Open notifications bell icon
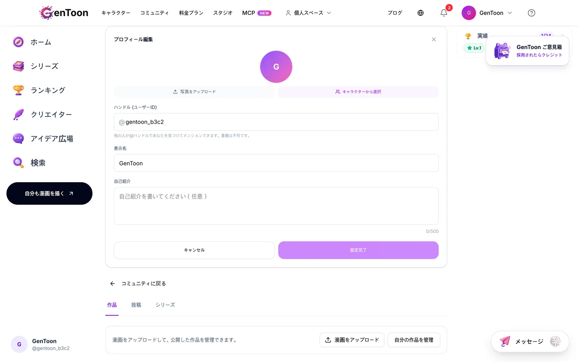The image size is (579, 362). (444, 13)
